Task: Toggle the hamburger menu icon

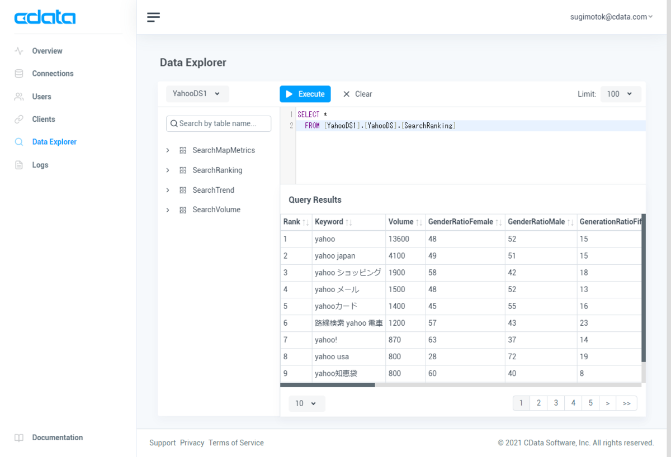Action: pyautogui.click(x=153, y=17)
